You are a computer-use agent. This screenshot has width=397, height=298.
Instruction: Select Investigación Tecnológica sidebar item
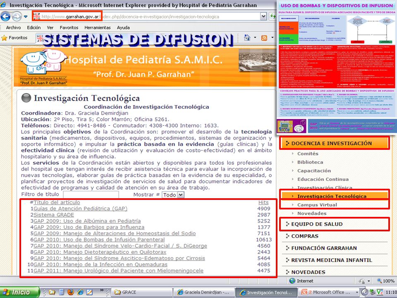coord(335,196)
